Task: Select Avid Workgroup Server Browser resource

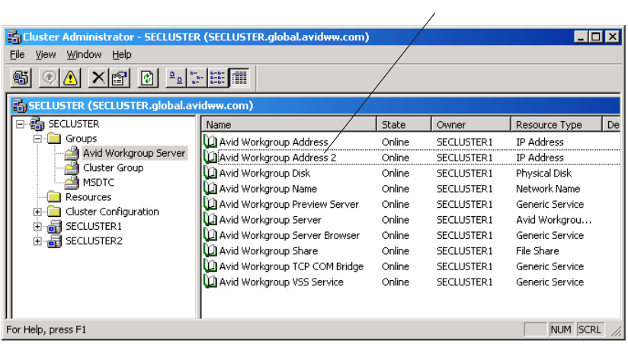Action: point(289,235)
